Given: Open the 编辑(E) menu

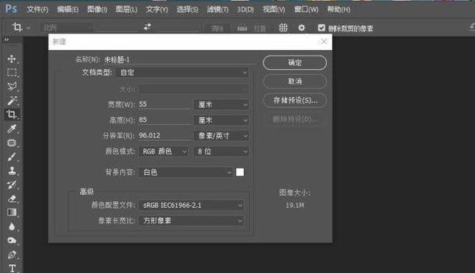Looking at the screenshot, I should [68, 10].
